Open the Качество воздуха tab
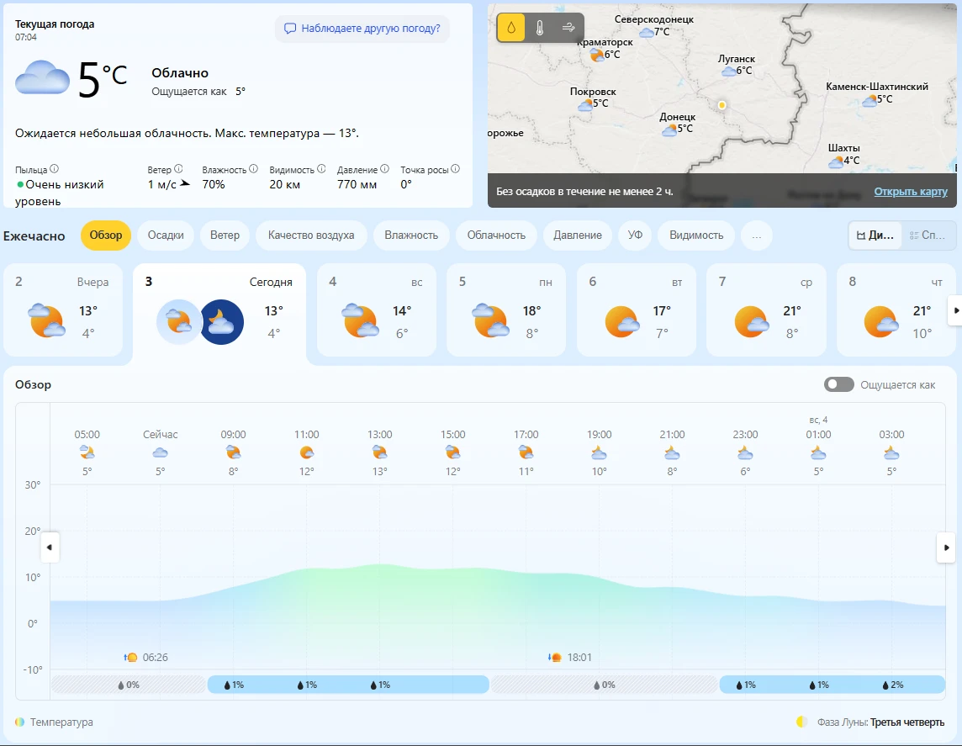The image size is (962, 746). pos(311,235)
